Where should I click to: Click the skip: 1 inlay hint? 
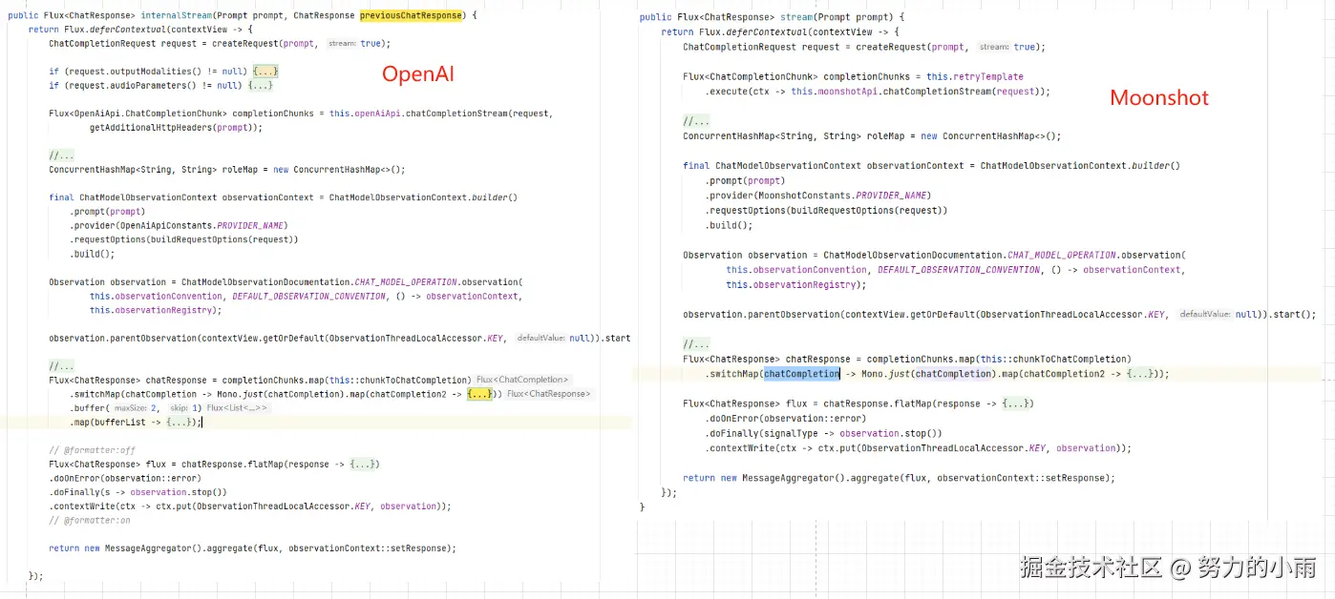[186, 408]
